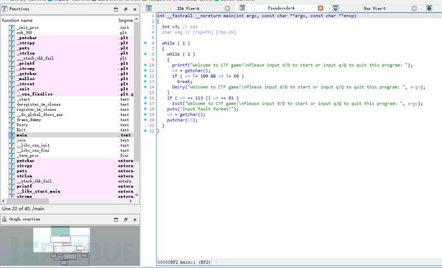Click the function icon beside Decry
The image size is (442, 268).
[x=12, y=125]
